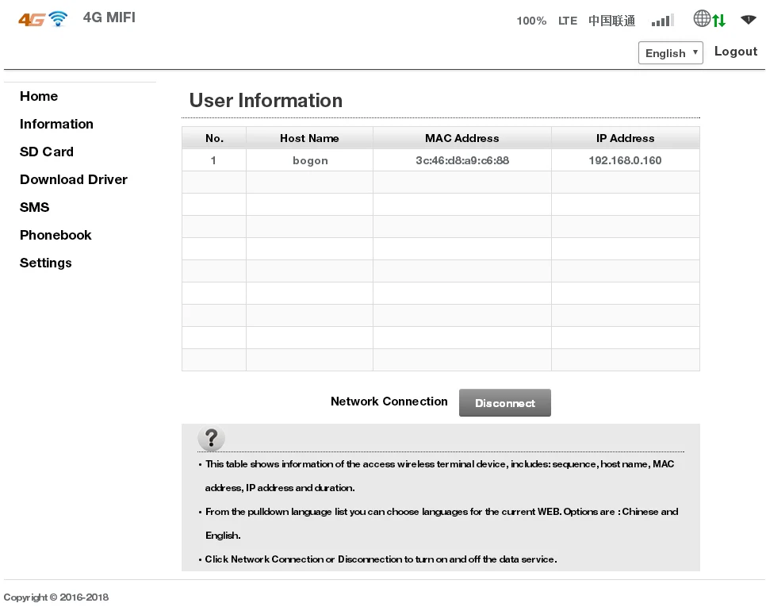Click the Disconnect button
The image size is (766, 607).
[504, 403]
